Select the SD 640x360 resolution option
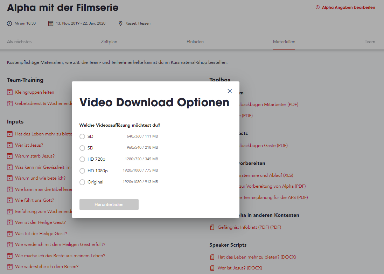Screen dimensions: 384x274 [82, 136]
